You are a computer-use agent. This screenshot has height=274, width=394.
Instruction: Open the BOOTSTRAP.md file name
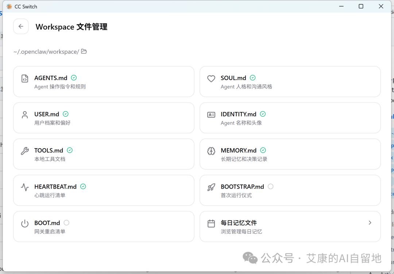coord(243,186)
